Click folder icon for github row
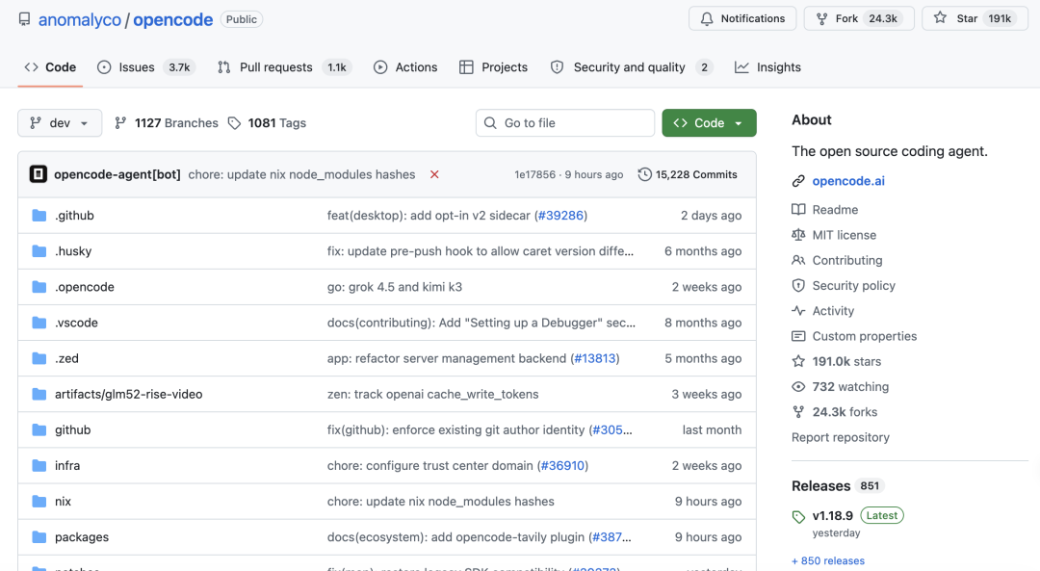Screen dimensions: 1040x571 click(x=39, y=430)
